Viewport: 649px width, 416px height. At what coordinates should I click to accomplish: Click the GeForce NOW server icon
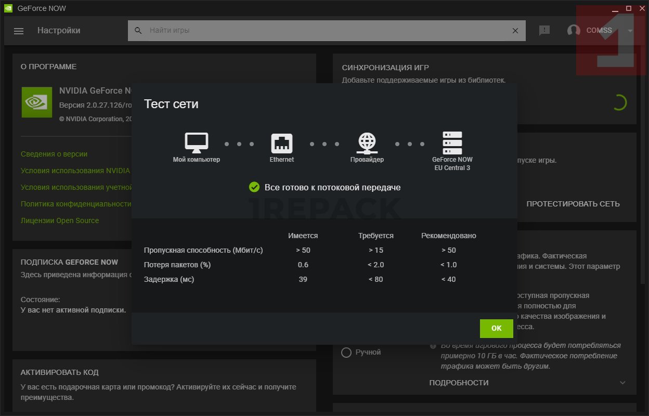tap(452, 142)
